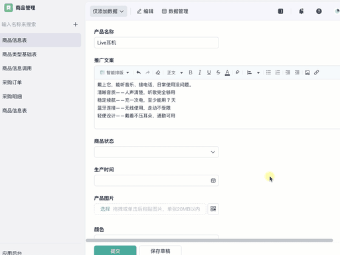This screenshot has height=255, width=340.
Task: Click the 保存草稿 button
Action: click(x=160, y=250)
